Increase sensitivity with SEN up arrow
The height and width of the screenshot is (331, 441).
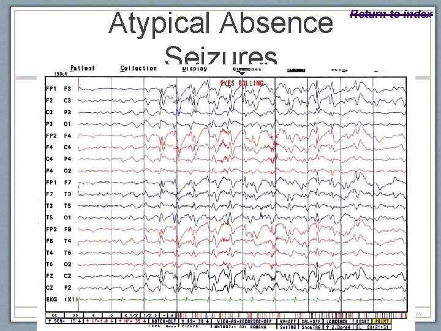[50, 321]
